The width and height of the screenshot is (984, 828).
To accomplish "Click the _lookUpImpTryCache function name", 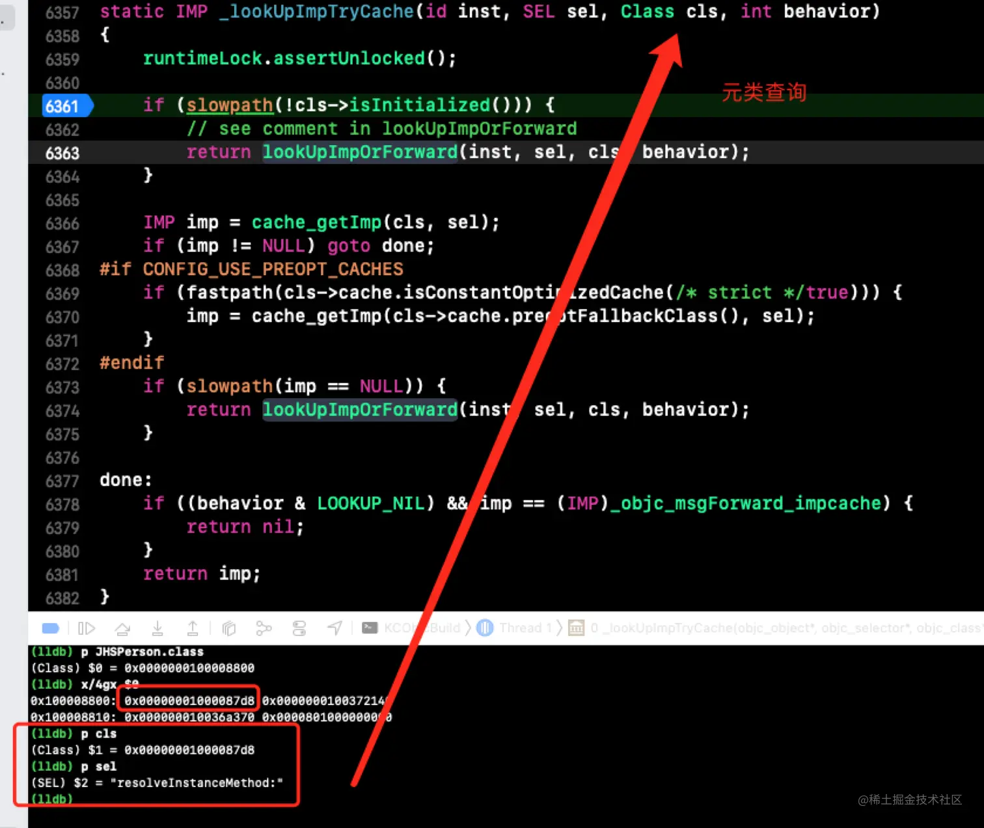I will pyautogui.click(x=316, y=12).
